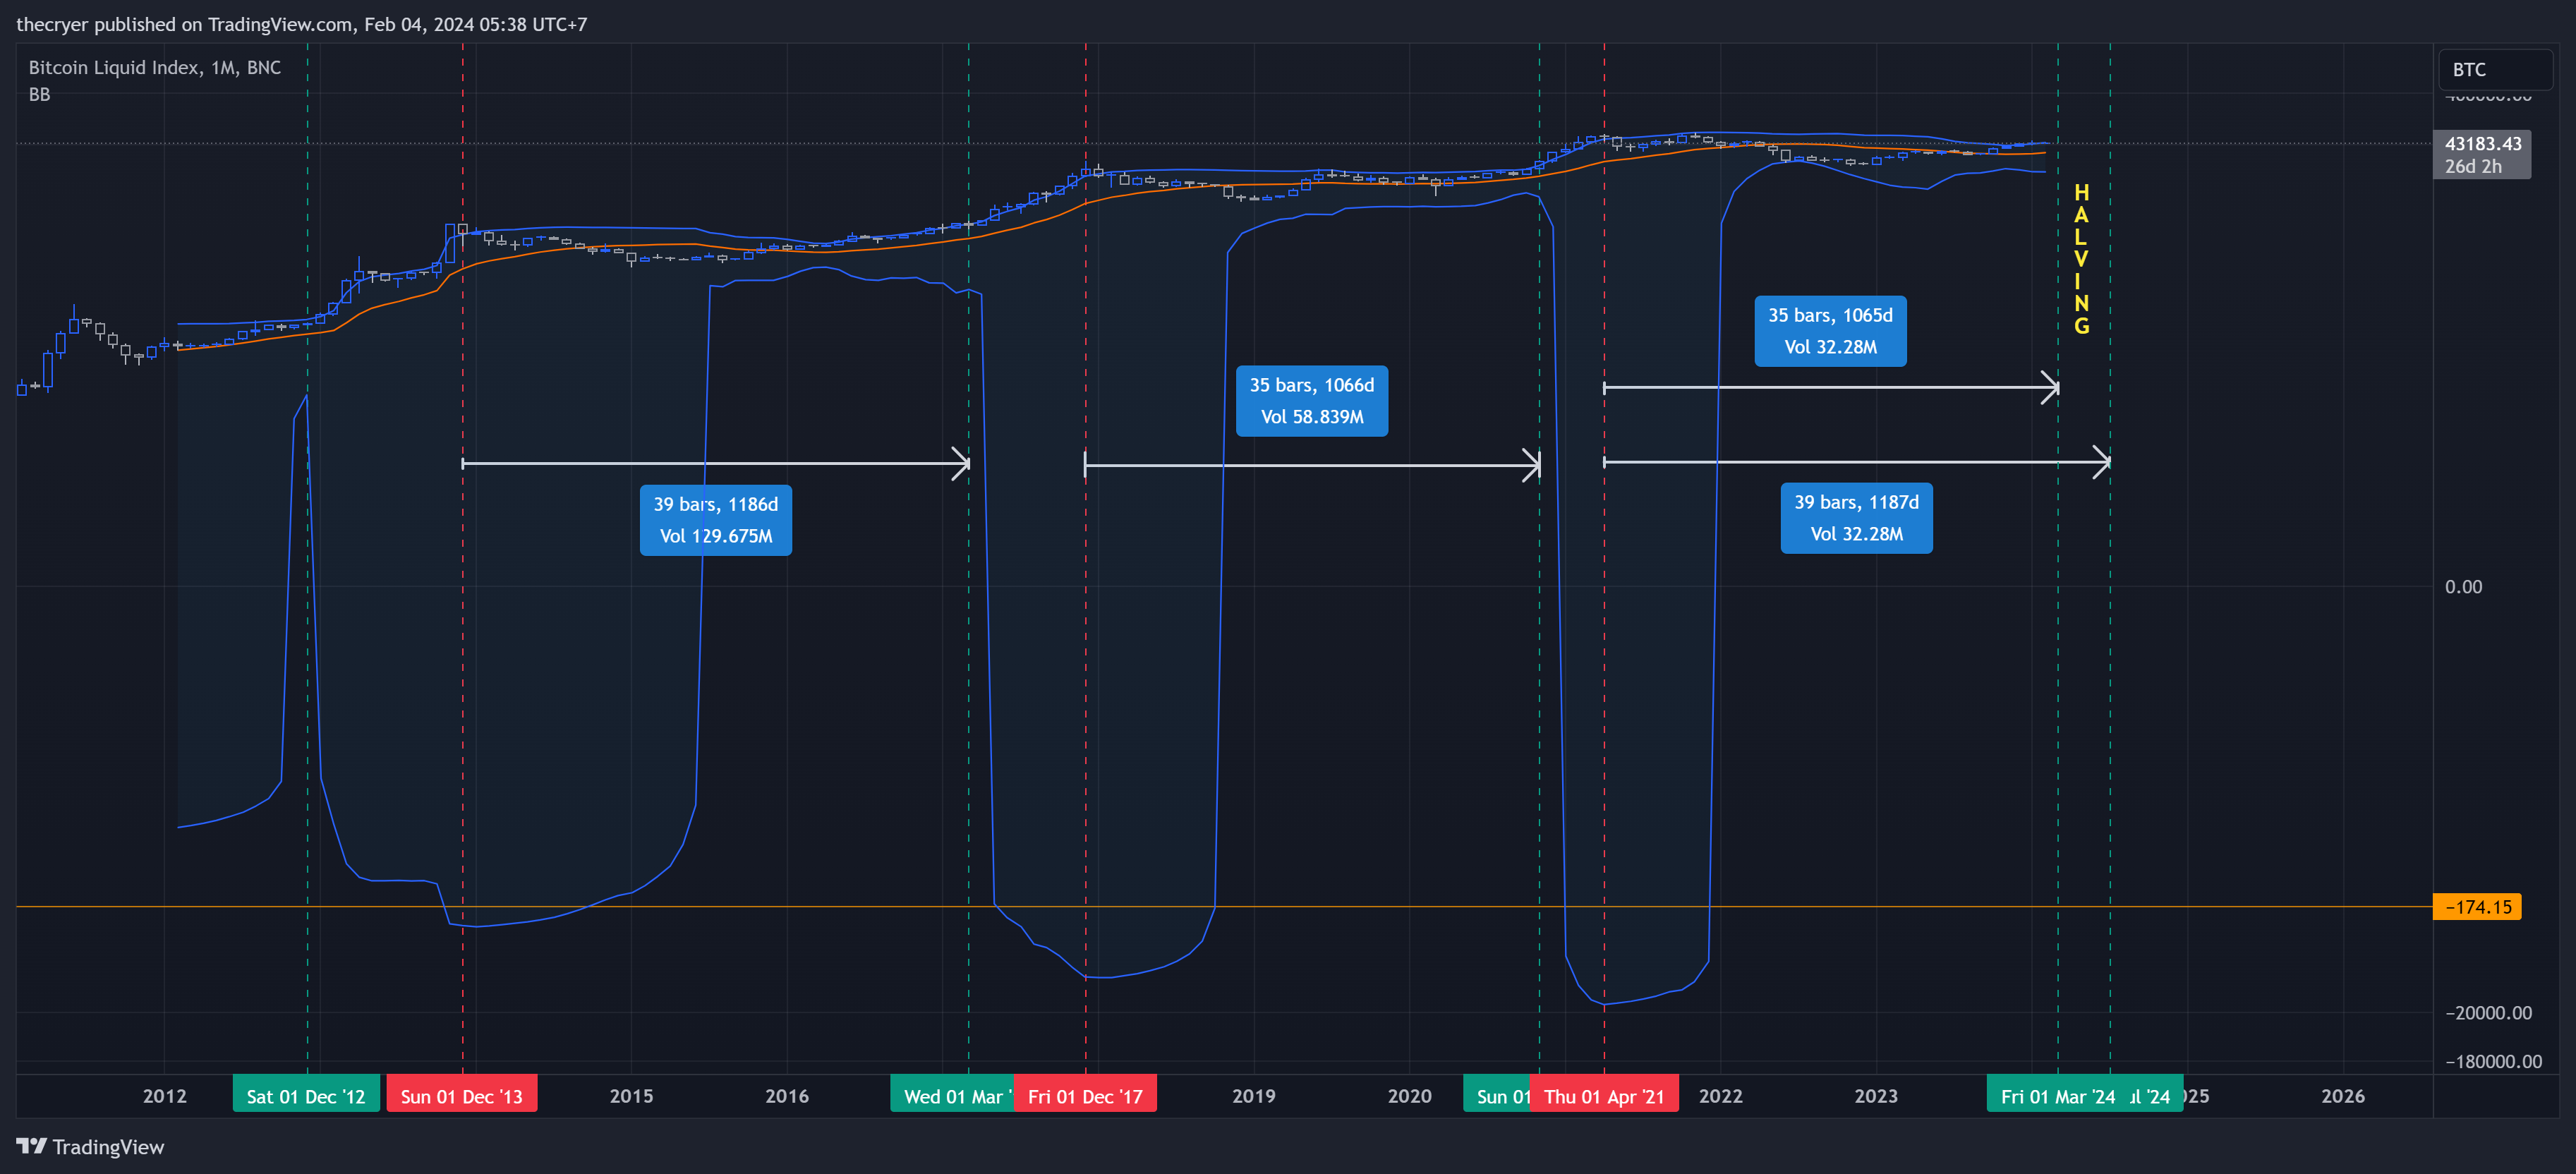The height and width of the screenshot is (1174, 2576).
Task: Click the BB indicator legend label
Action: 39,94
